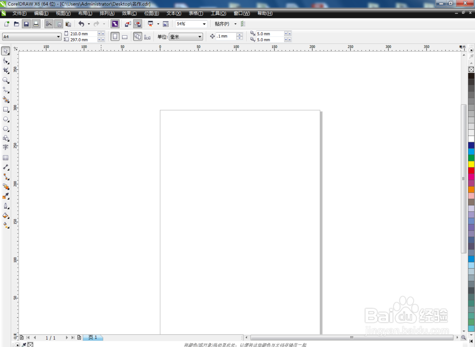Click the vertical scrollbar
Screen dimensions: 475x347
click(x=464, y=179)
